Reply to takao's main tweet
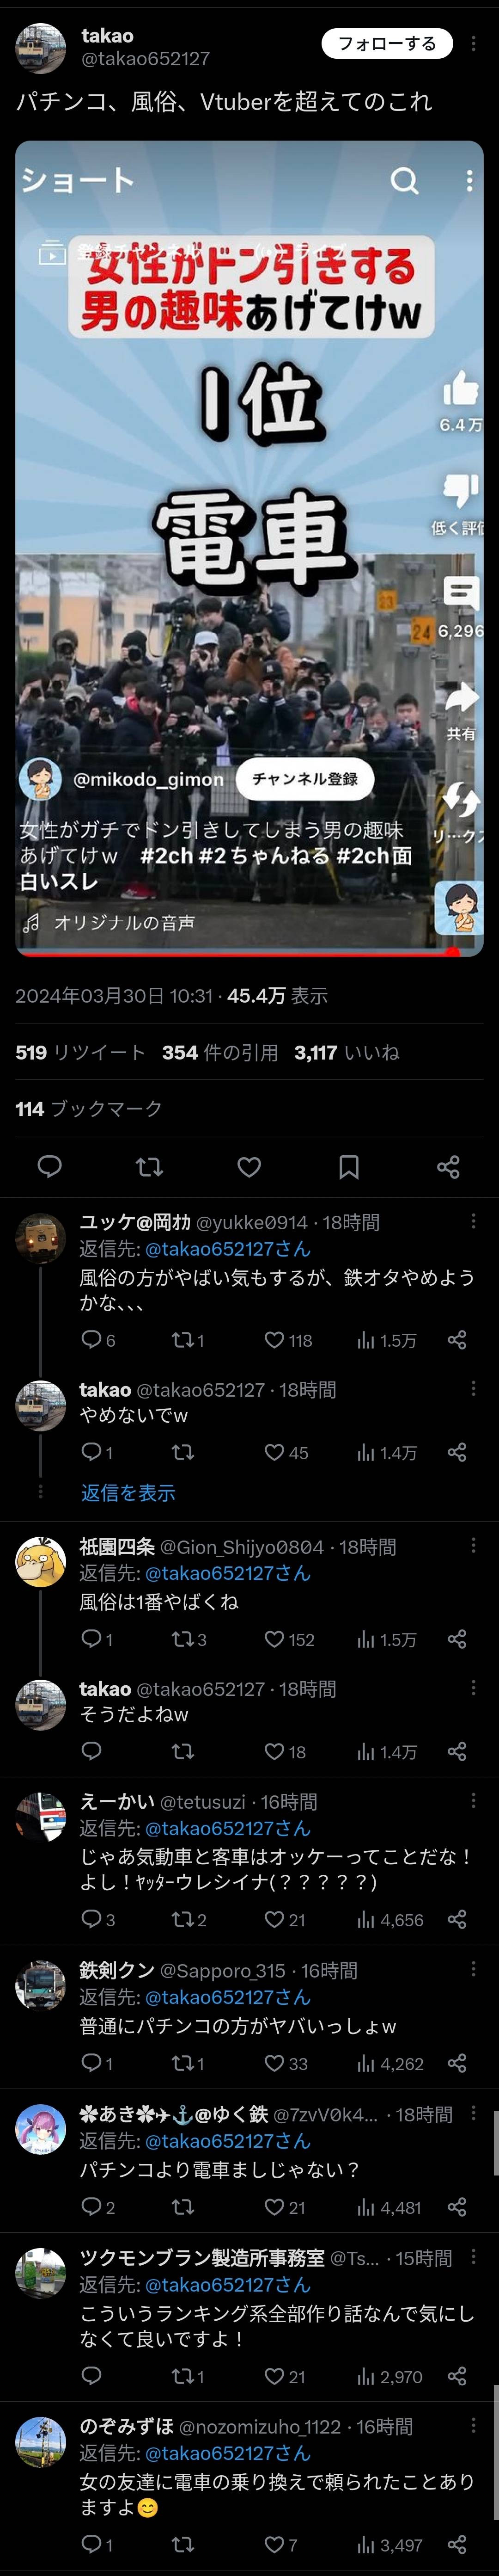This screenshot has width=499, height=2576. (x=49, y=1166)
